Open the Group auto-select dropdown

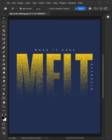click(39, 9)
